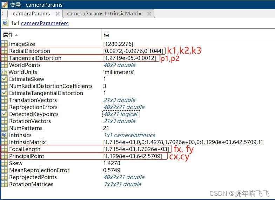Click the EstimateTangentialDistortion logical check icon
275x200 pixels.
pyautogui.click(x=4, y=93)
